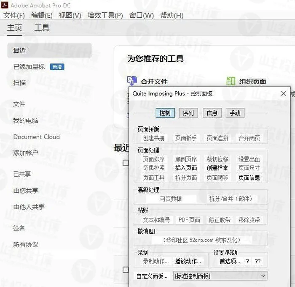Switch to the 工具 tab
The image size is (295, 287).
[x=42, y=28]
